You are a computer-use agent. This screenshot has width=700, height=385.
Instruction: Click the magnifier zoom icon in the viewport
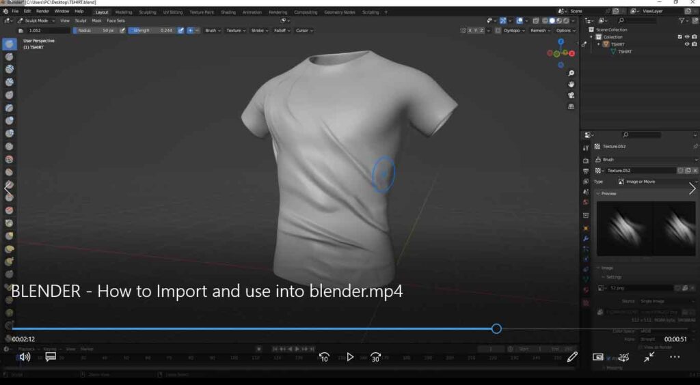click(571, 73)
